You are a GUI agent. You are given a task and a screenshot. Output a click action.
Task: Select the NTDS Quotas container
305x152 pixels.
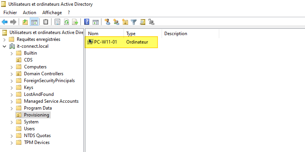[x=37, y=136]
